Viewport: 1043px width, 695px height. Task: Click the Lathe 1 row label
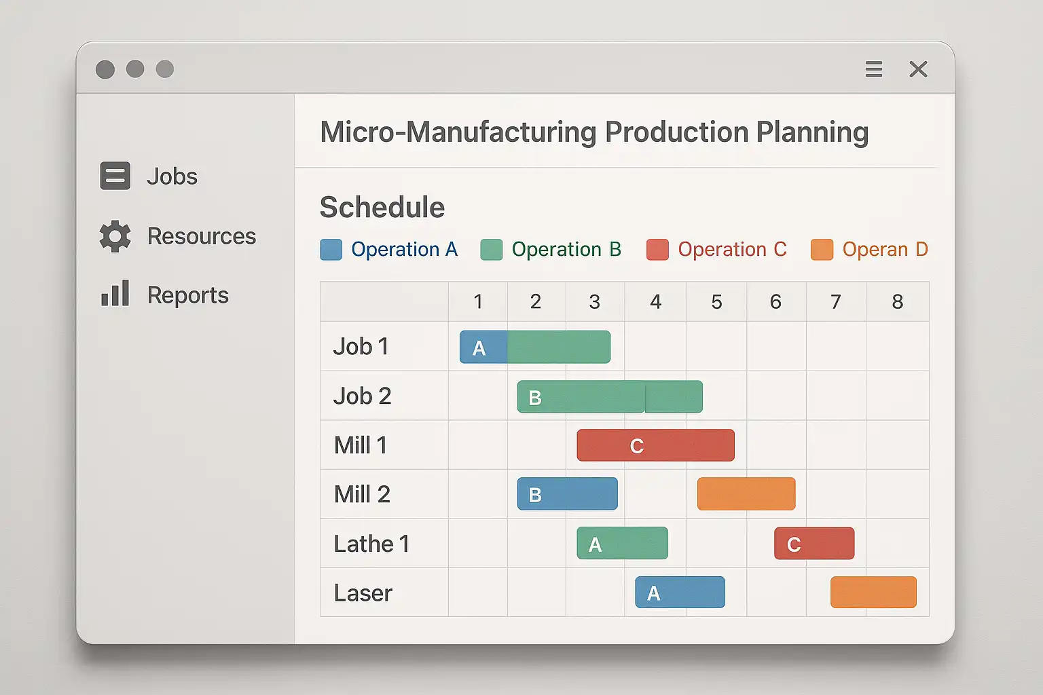[371, 544]
